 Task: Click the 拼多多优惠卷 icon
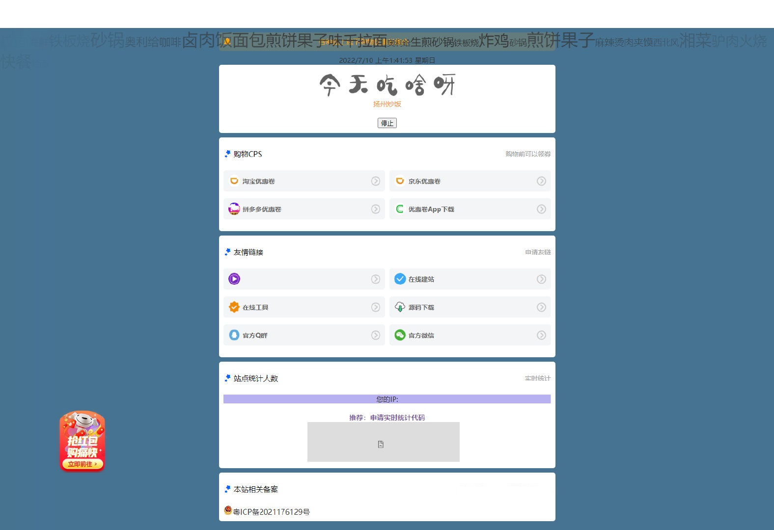click(x=234, y=209)
